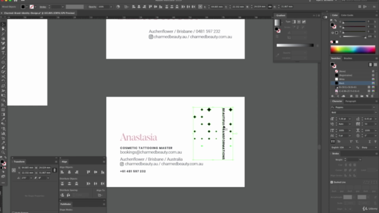Select the Eyedropper tool in the toolbar
This screenshot has width=379, height=213.
3,119
